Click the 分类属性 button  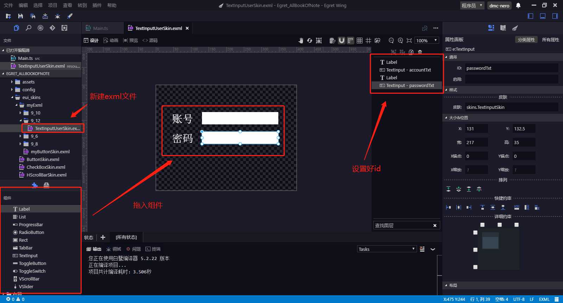click(526, 40)
